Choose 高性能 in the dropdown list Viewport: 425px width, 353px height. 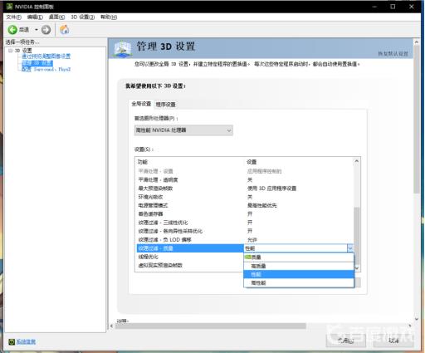299,283
